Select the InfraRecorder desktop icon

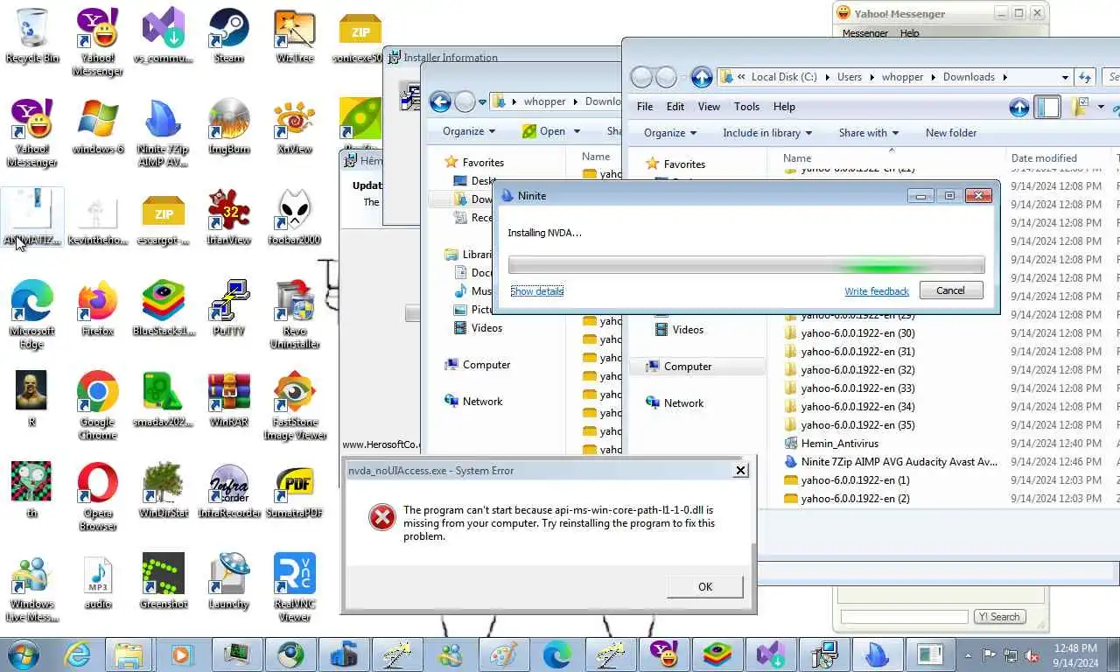229,490
